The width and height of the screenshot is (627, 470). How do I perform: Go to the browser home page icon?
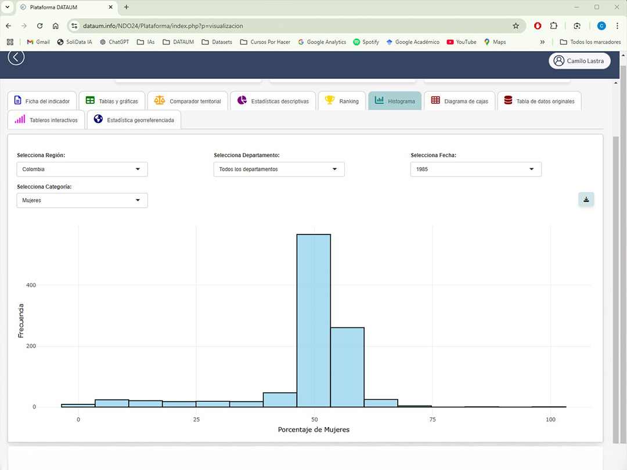click(55, 26)
